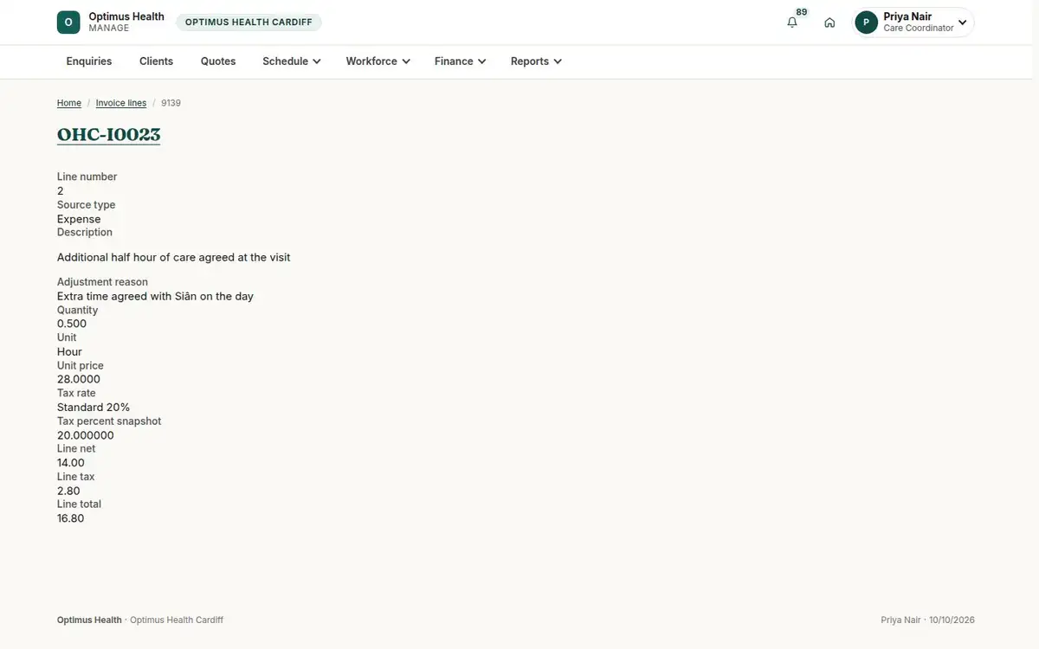
Task: Click the Optimus Health Manage title
Action: (126, 22)
